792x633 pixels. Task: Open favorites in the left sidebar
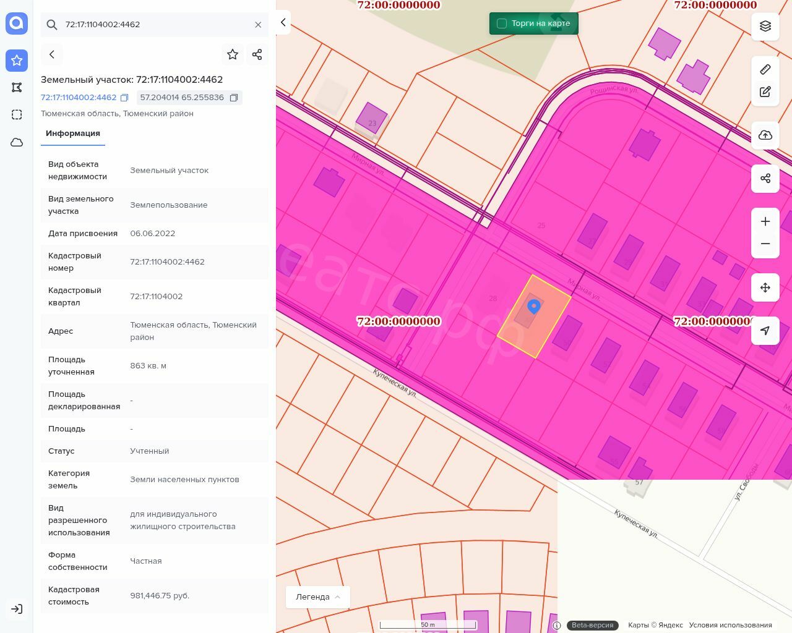click(x=17, y=60)
